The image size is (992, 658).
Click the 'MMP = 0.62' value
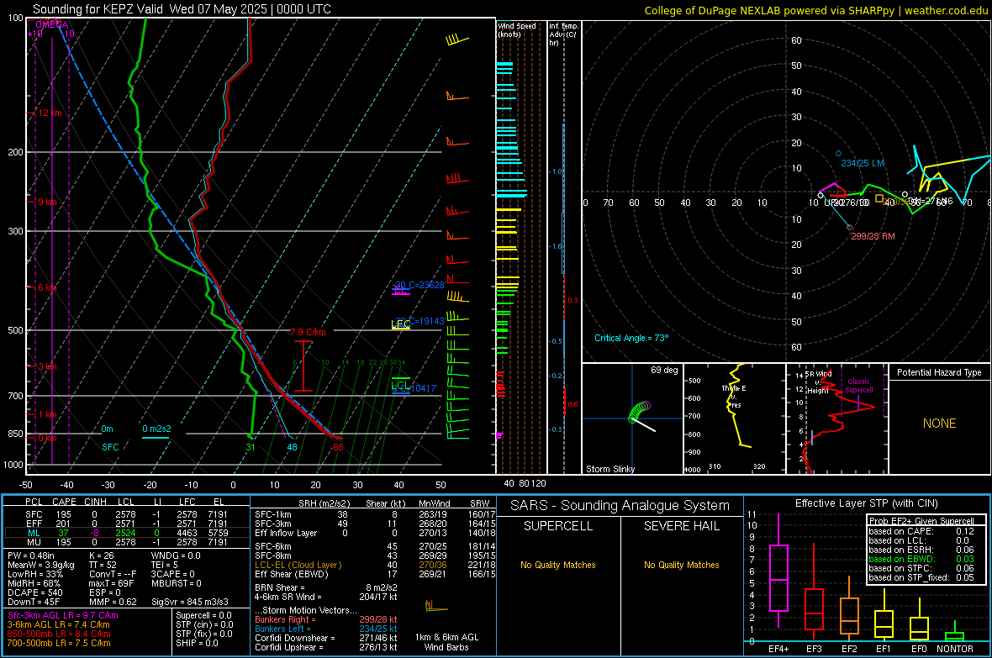tap(113, 603)
